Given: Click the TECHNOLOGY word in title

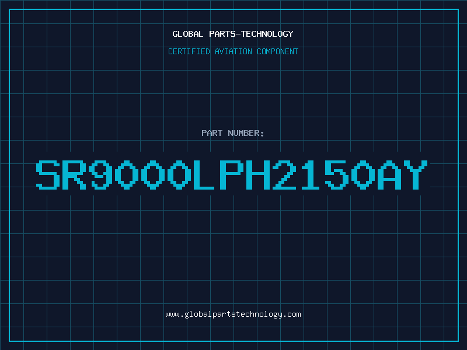Looking at the screenshot, I should (267, 34).
